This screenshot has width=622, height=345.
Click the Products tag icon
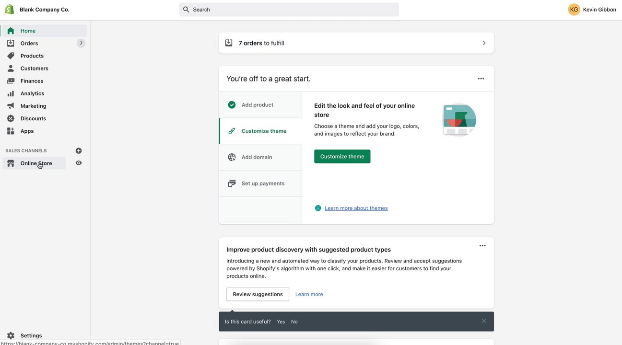pyautogui.click(x=11, y=56)
